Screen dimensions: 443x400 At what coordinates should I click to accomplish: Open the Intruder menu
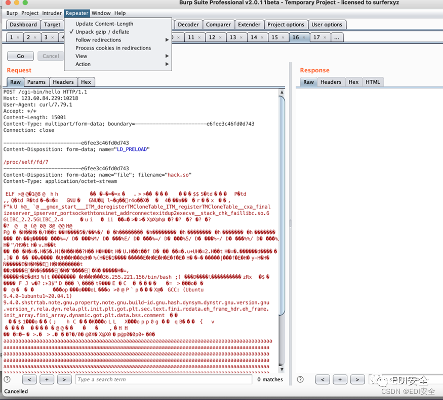click(x=52, y=13)
